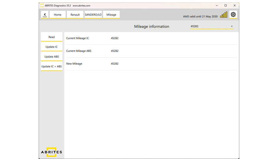The width and height of the screenshot is (278, 159).
Task: Select the Mileage breadcrumb tab
Action: click(x=111, y=15)
